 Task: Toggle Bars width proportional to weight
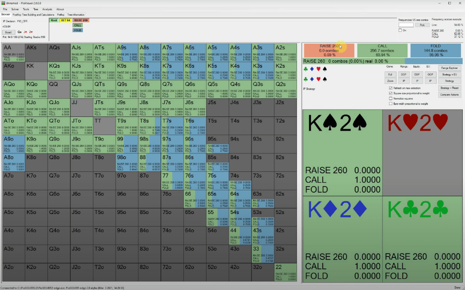tap(391, 103)
